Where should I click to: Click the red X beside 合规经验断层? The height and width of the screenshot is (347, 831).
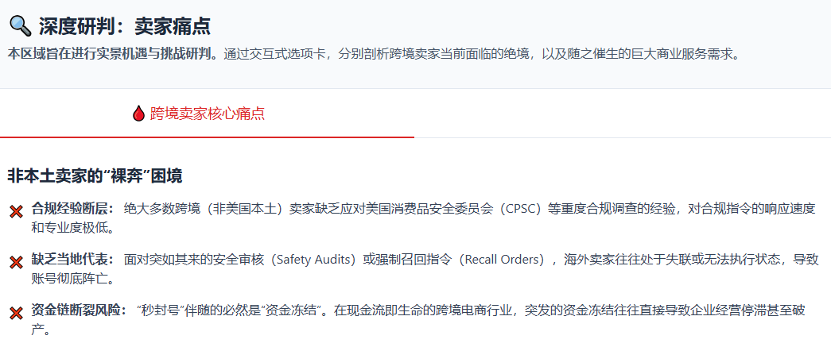tap(16, 211)
